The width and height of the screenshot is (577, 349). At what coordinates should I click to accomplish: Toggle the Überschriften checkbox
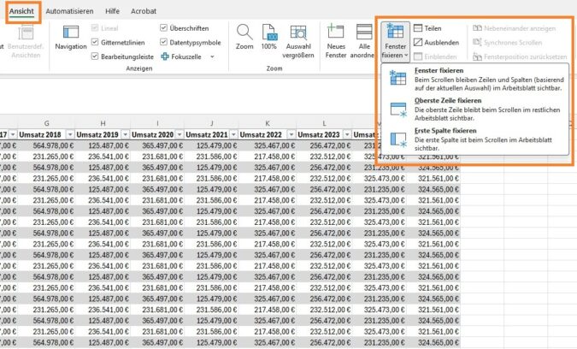click(164, 28)
